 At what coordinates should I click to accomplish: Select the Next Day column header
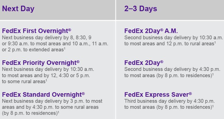coord(18,9)
